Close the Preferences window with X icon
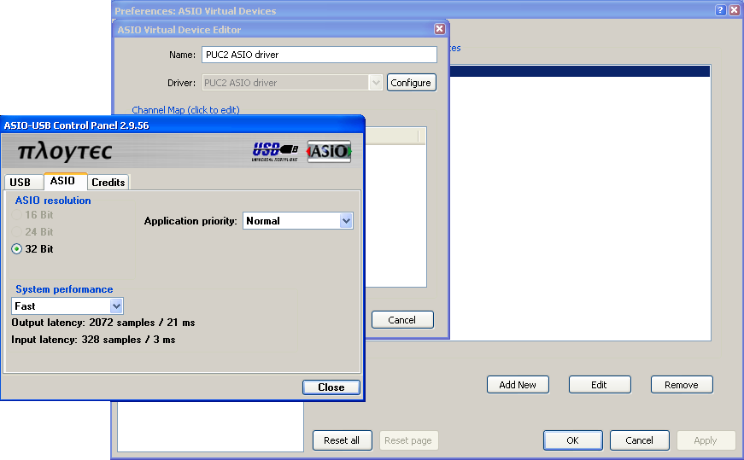Viewport: 744px width, 460px height. (x=734, y=10)
